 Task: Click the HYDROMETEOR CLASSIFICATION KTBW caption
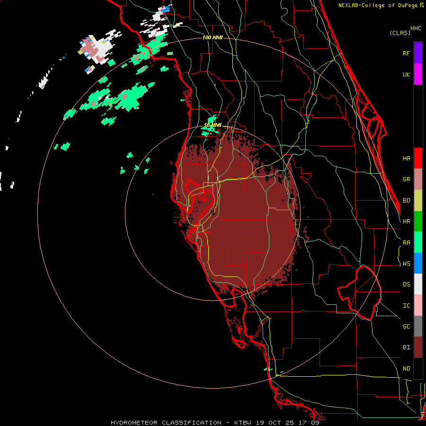click(x=215, y=423)
